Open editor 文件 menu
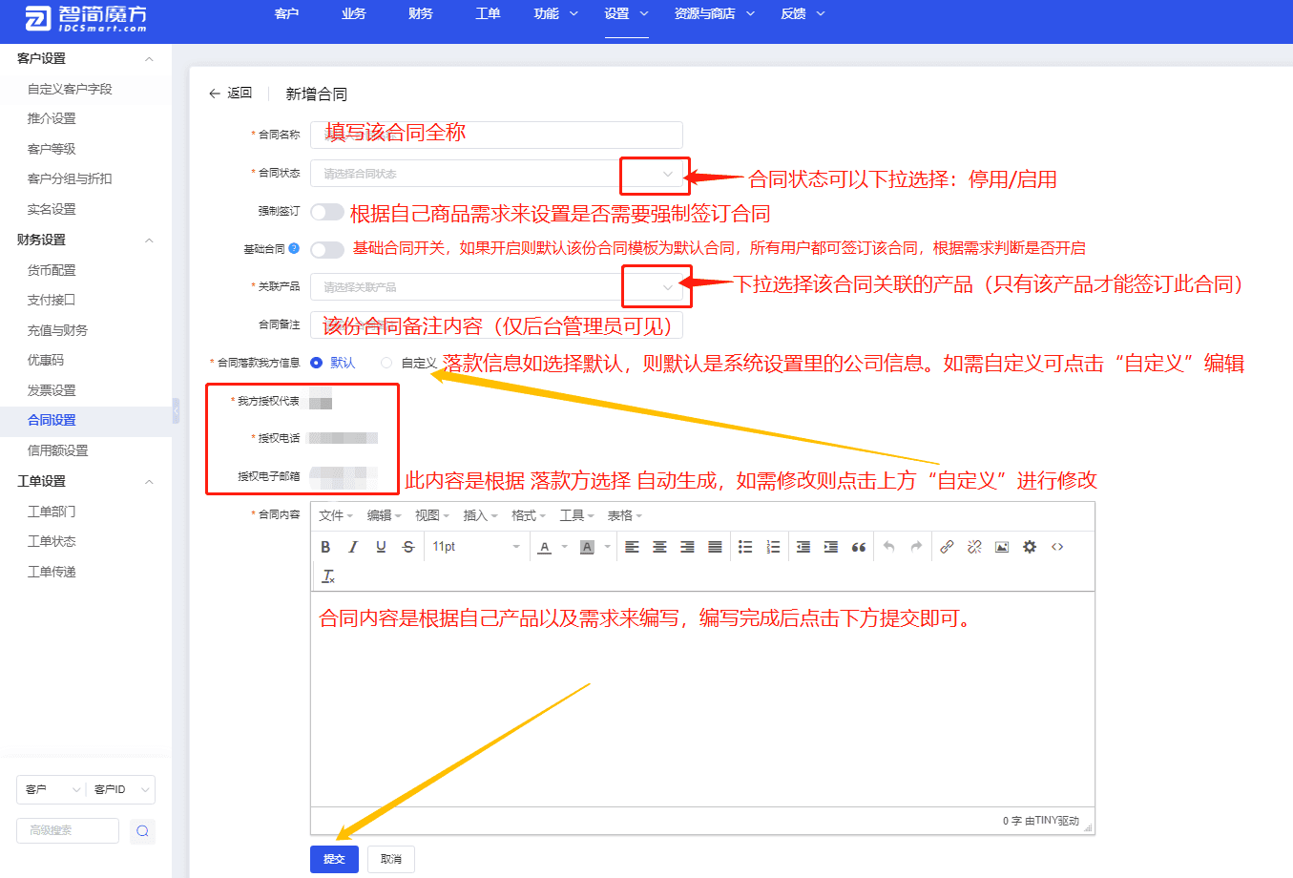This screenshot has height=878, width=1293. pos(335,515)
